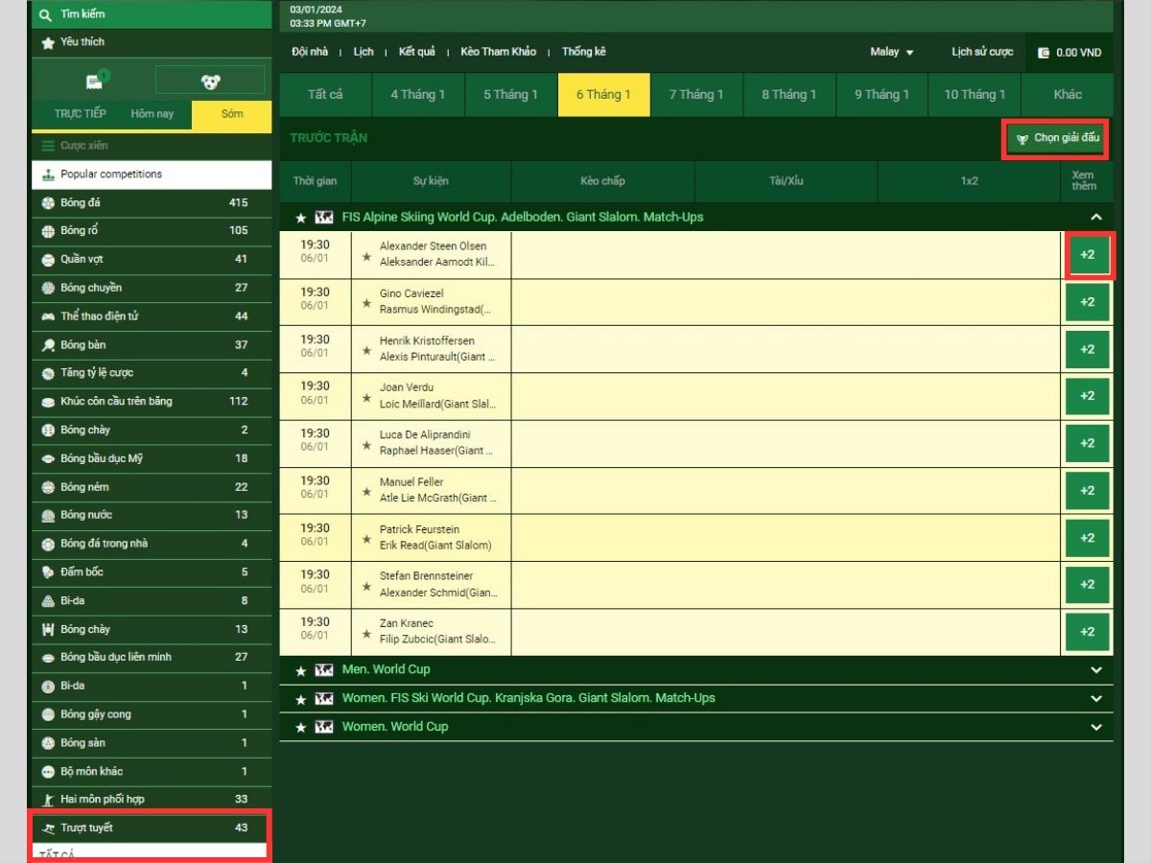Open +2 markets for Gino Caviezel match
Image resolution: width=1151 pixels, height=863 pixels.
(x=1087, y=302)
